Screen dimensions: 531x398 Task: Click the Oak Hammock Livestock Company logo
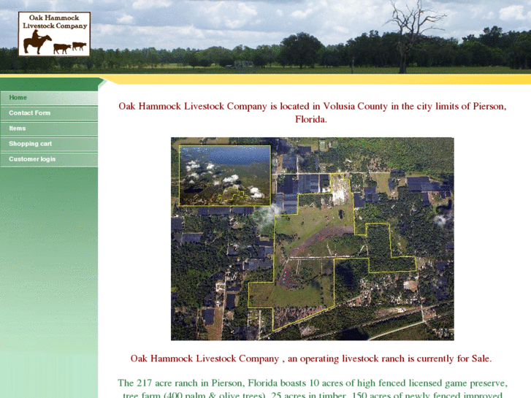(54, 34)
